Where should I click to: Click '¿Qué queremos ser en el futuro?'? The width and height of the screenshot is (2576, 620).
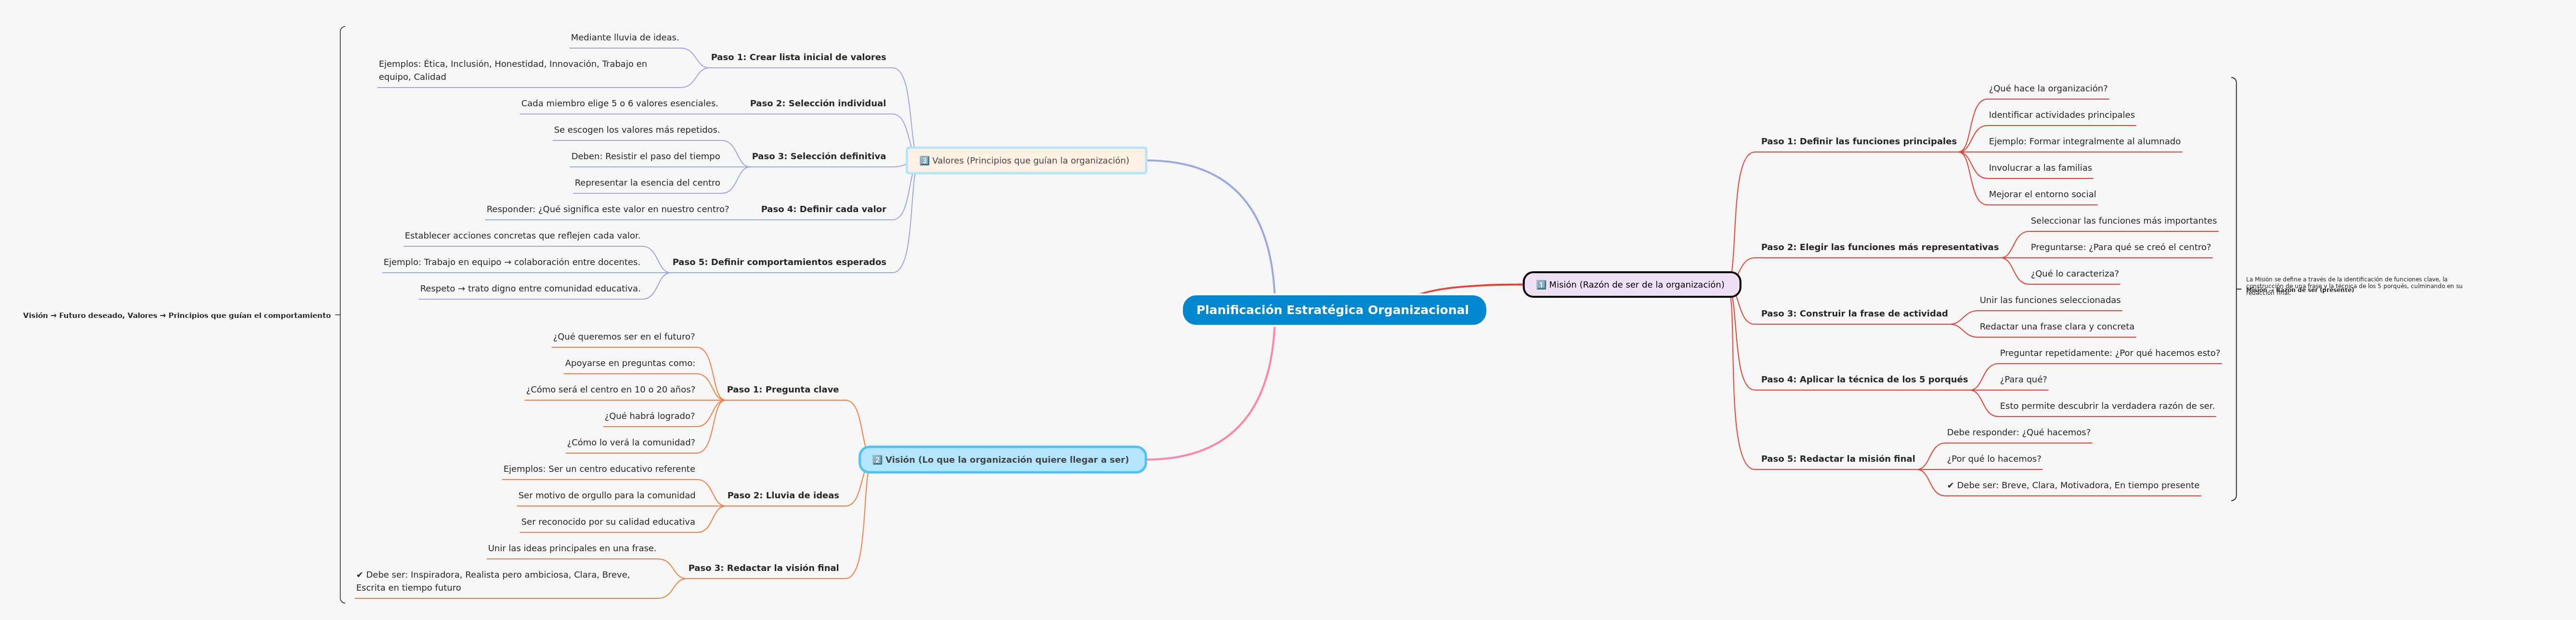(x=623, y=337)
